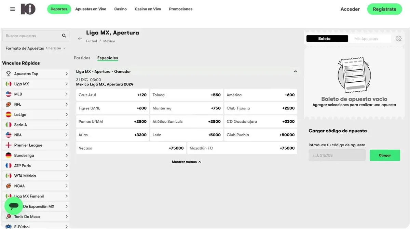Collapse the Liga MX - Apertura - Ganador section
410x229 pixels.
(295, 71)
